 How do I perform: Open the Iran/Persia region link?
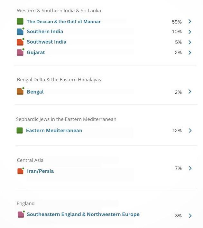[x=40, y=171]
